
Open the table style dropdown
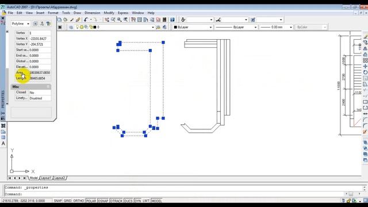[281, 20]
